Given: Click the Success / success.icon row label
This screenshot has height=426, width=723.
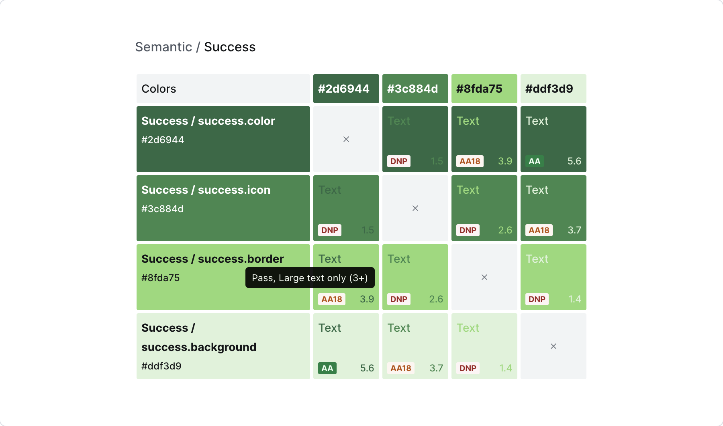Looking at the screenshot, I should pos(206,190).
